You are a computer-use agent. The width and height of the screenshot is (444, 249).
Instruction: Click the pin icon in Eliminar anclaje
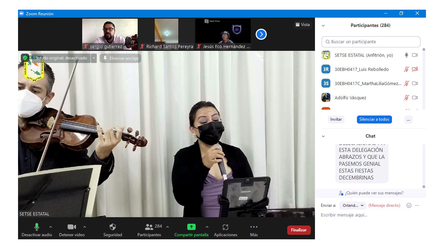tap(105, 58)
